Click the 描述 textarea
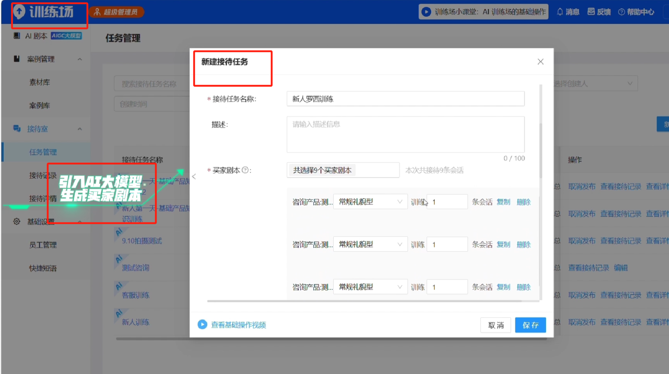The image size is (669, 374). tap(405, 134)
